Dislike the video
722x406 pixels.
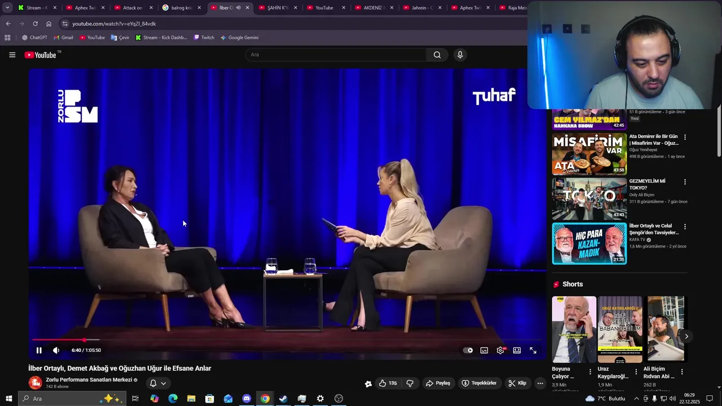[410, 383]
